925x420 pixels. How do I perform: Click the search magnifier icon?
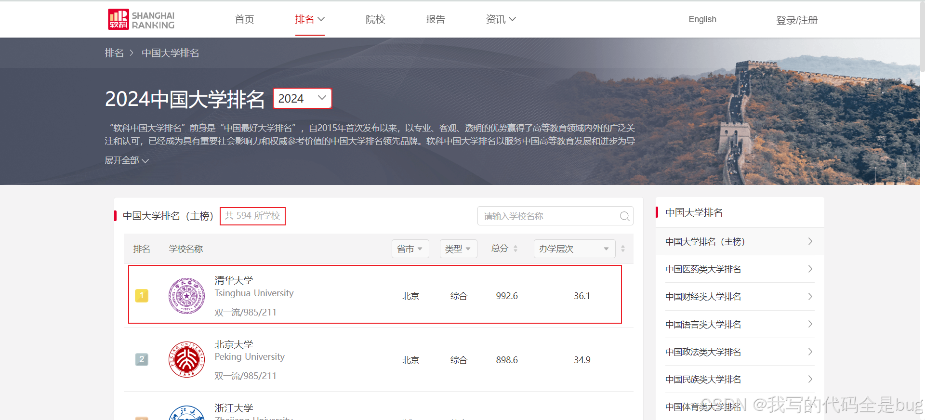pos(624,216)
